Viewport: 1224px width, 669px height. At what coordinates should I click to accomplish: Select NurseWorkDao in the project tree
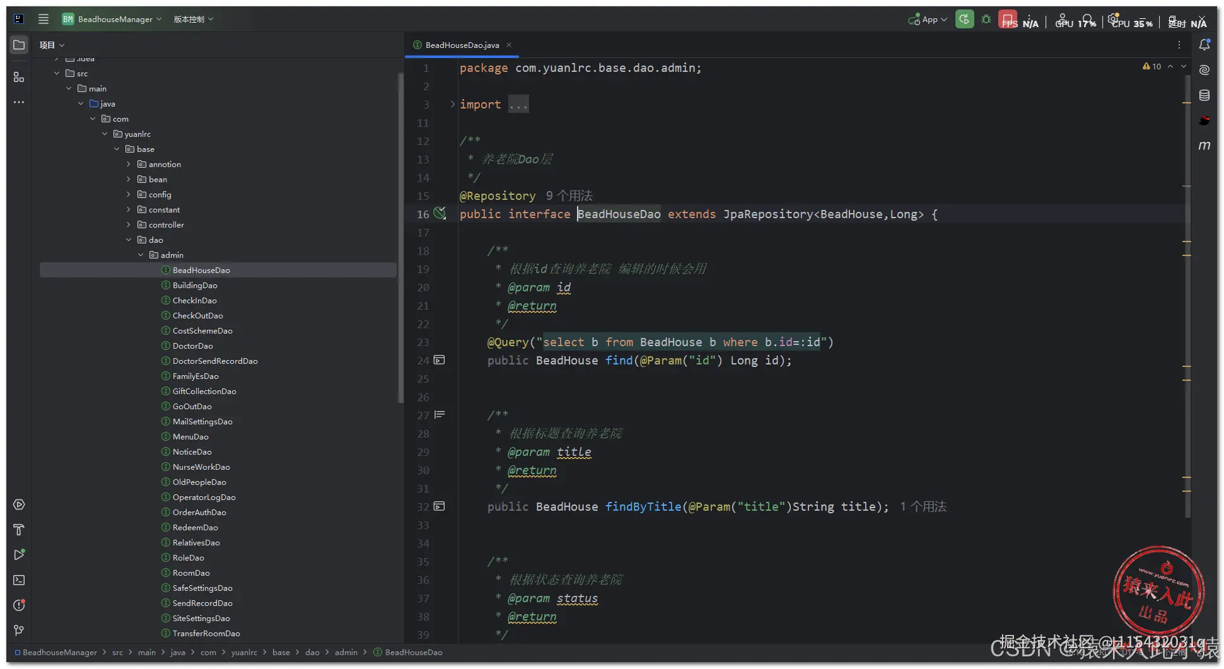point(201,467)
